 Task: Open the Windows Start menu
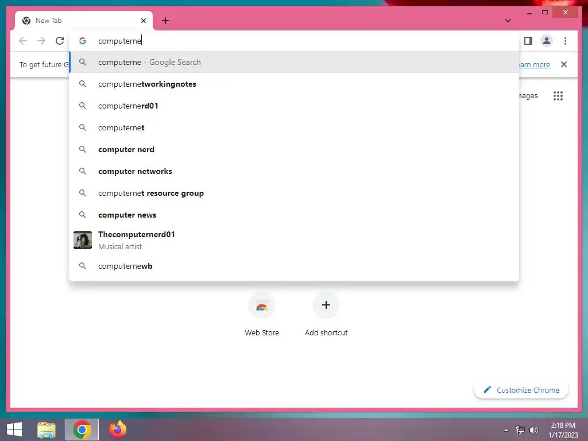pyautogui.click(x=14, y=430)
